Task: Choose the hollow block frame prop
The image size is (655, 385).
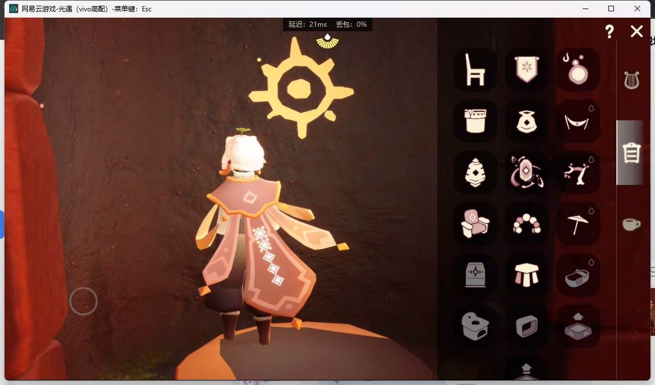Action: coord(526,326)
